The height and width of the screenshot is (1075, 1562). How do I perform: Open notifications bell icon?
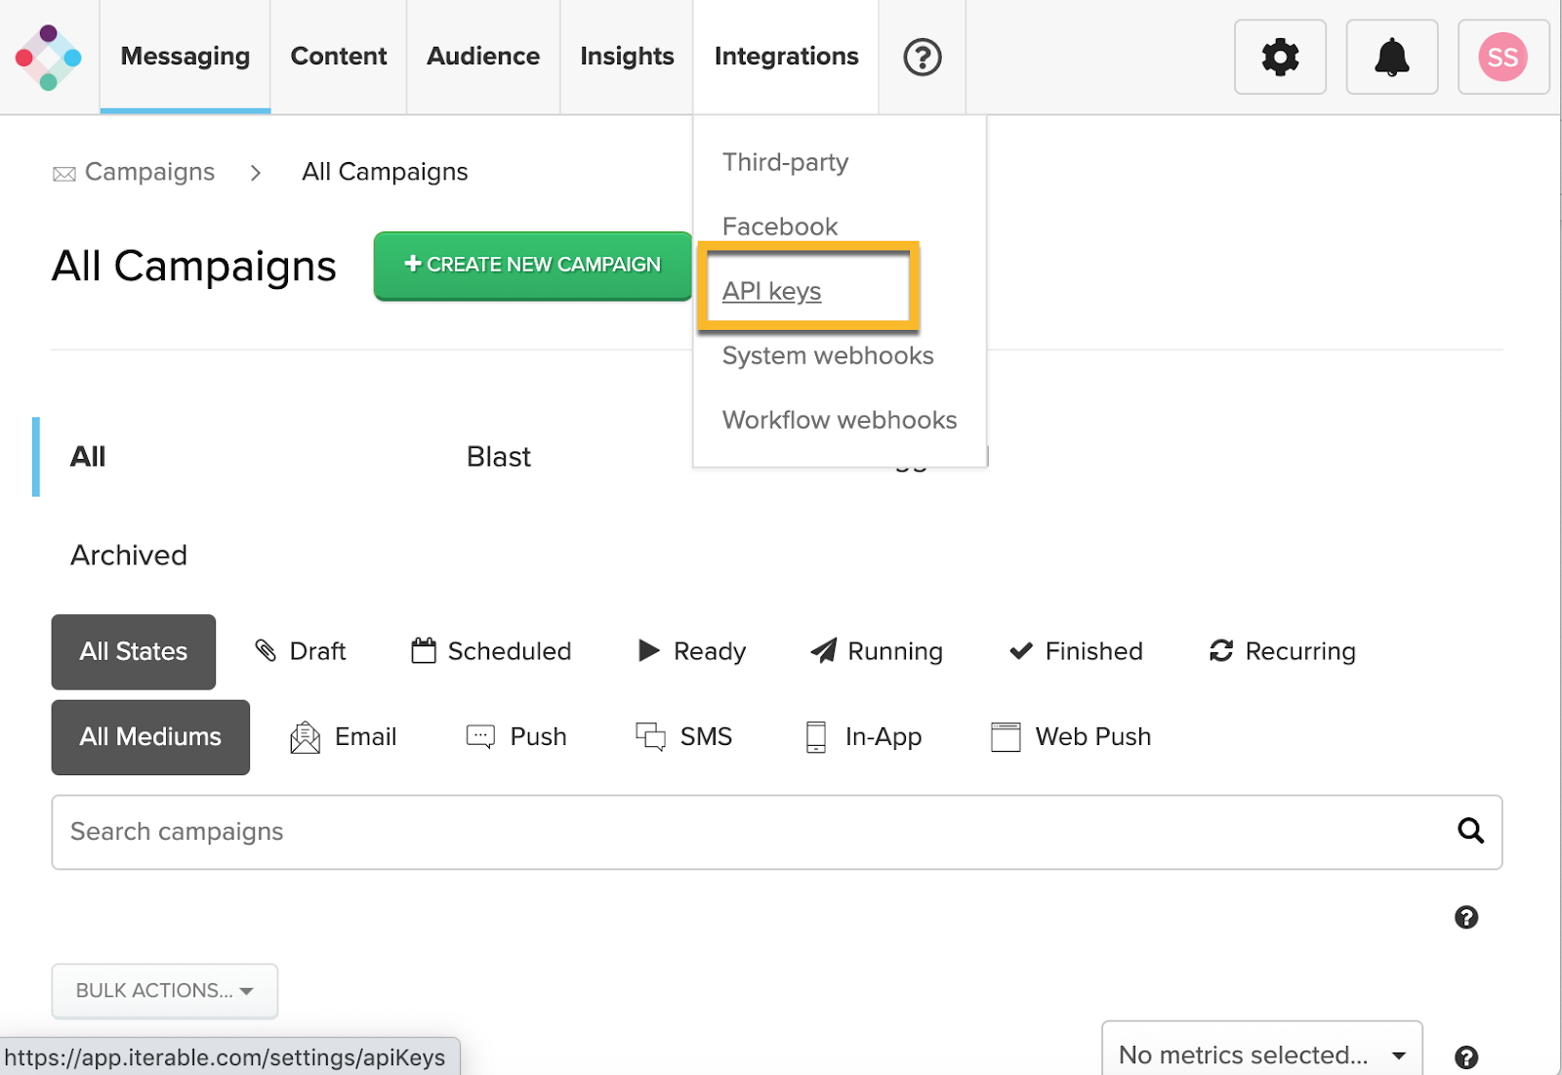(1391, 58)
